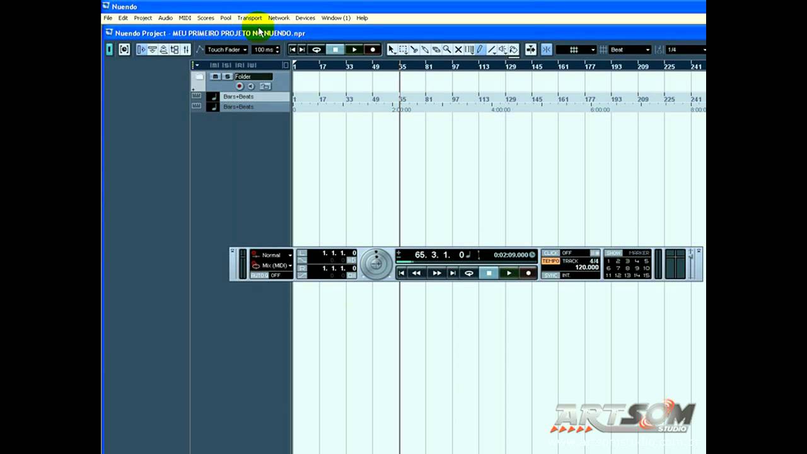This screenshot has width=807, height=454.
Task: Select the Color paint bucket tool
Action: 514,49
